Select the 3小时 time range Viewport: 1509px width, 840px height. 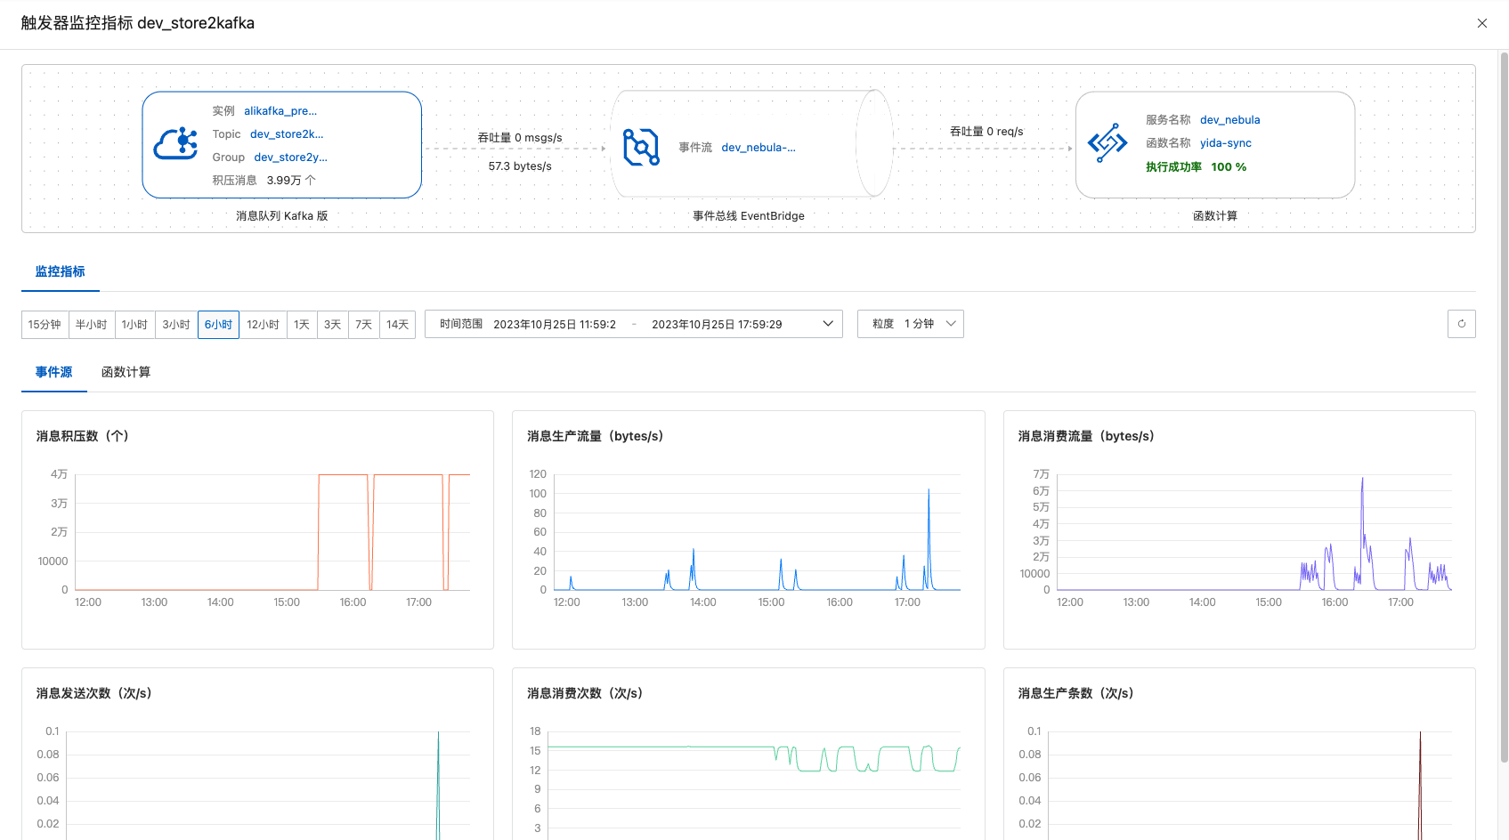pyautogui.click(x=176, y=325)
